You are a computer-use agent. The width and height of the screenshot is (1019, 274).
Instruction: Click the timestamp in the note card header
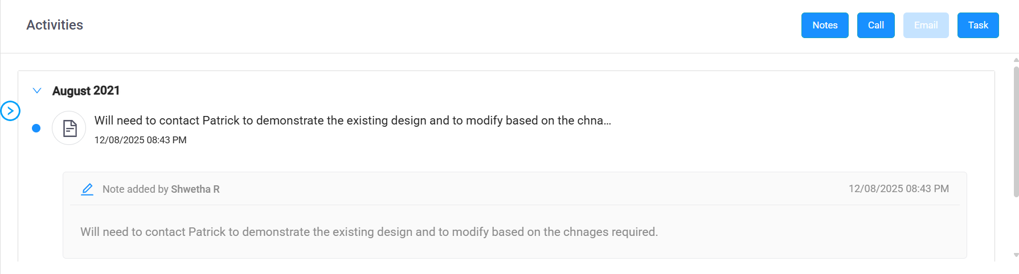898,189
